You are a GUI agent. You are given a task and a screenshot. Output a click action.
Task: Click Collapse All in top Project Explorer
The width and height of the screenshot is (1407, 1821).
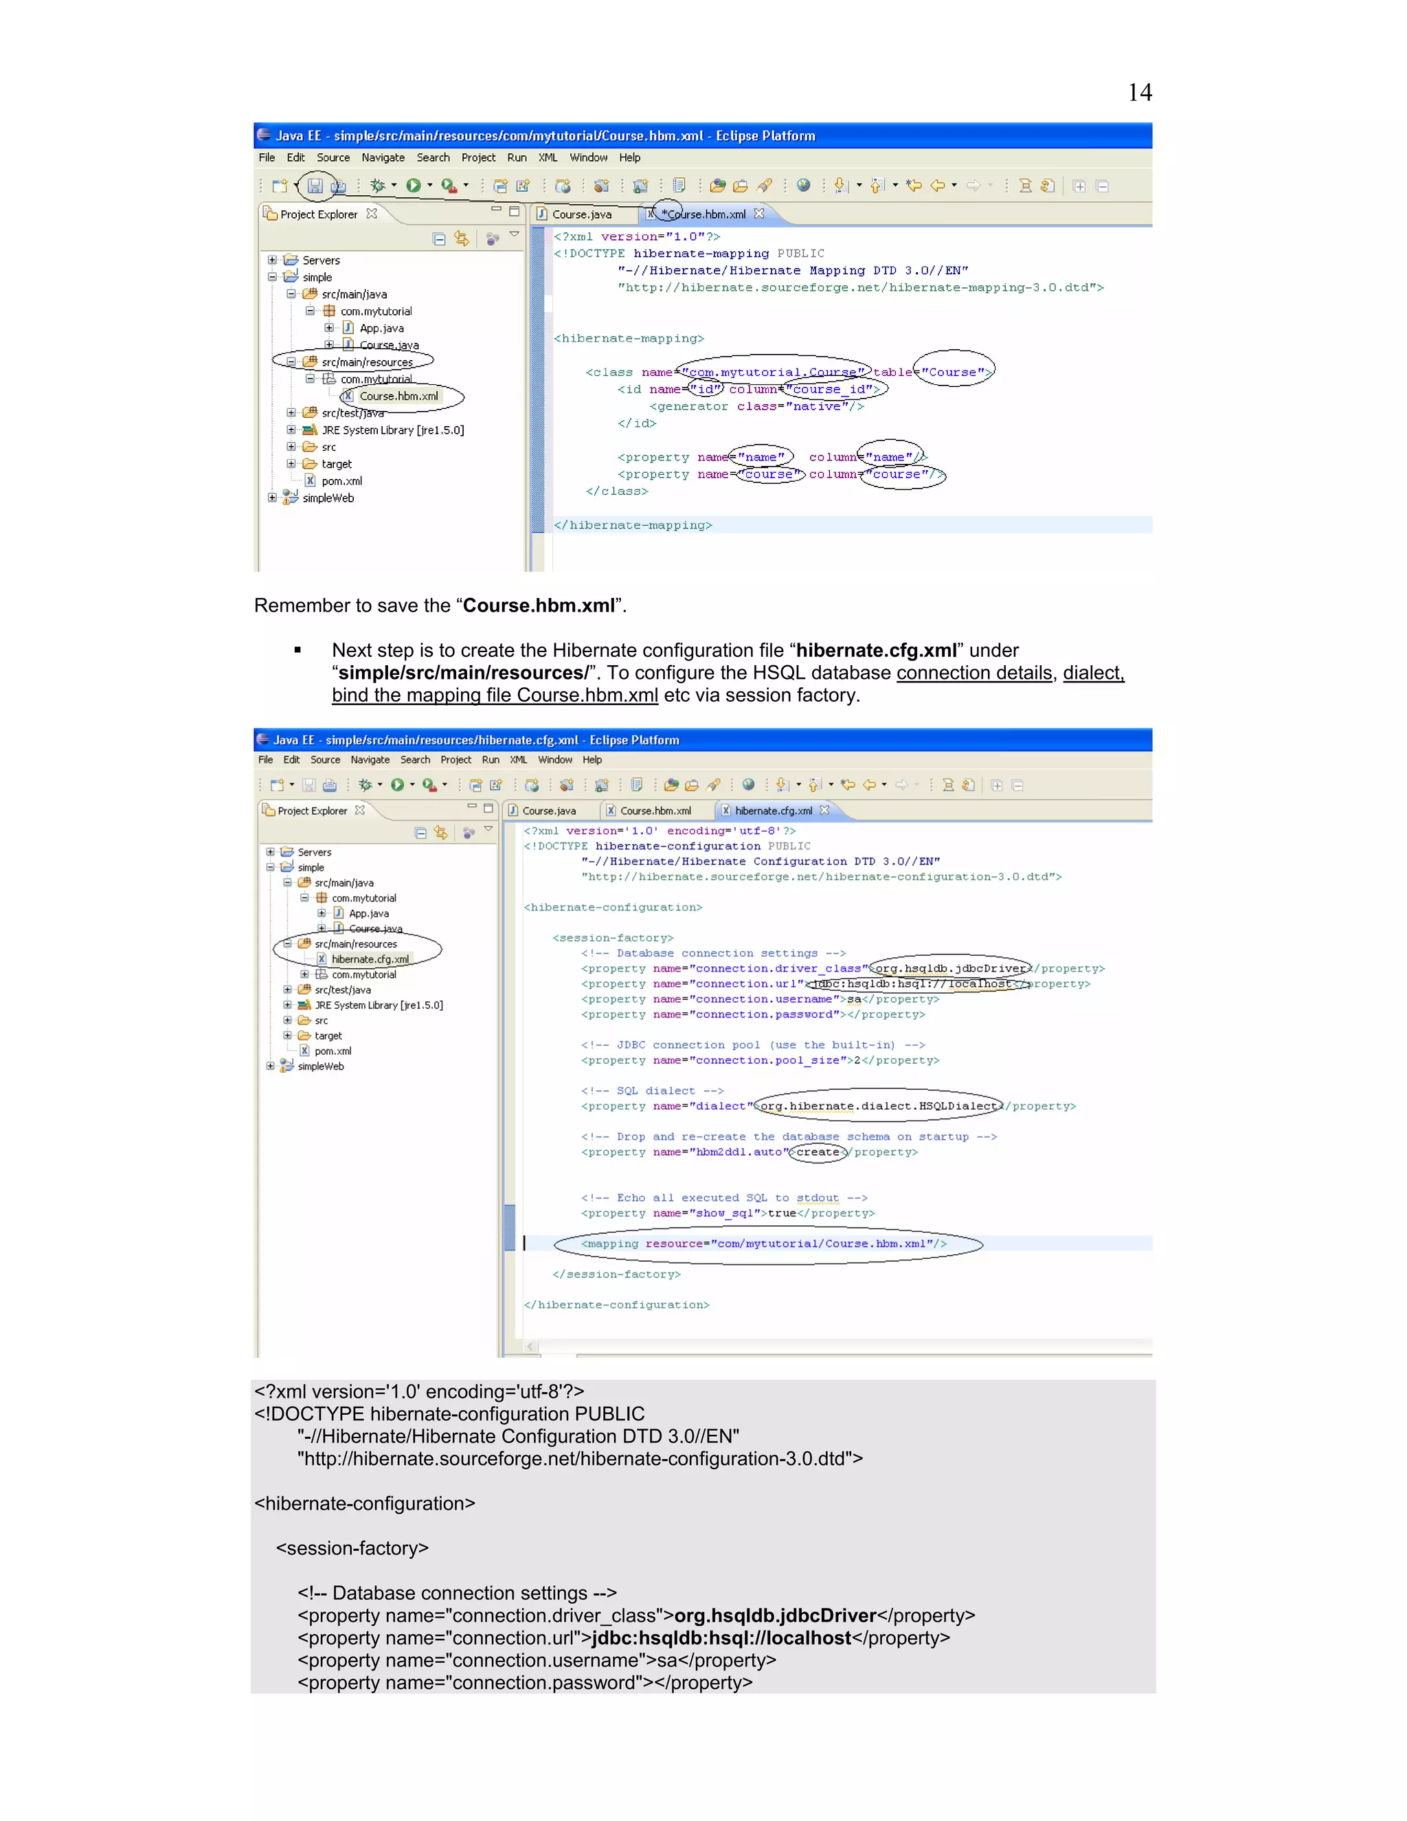click(x=439, y=239)
